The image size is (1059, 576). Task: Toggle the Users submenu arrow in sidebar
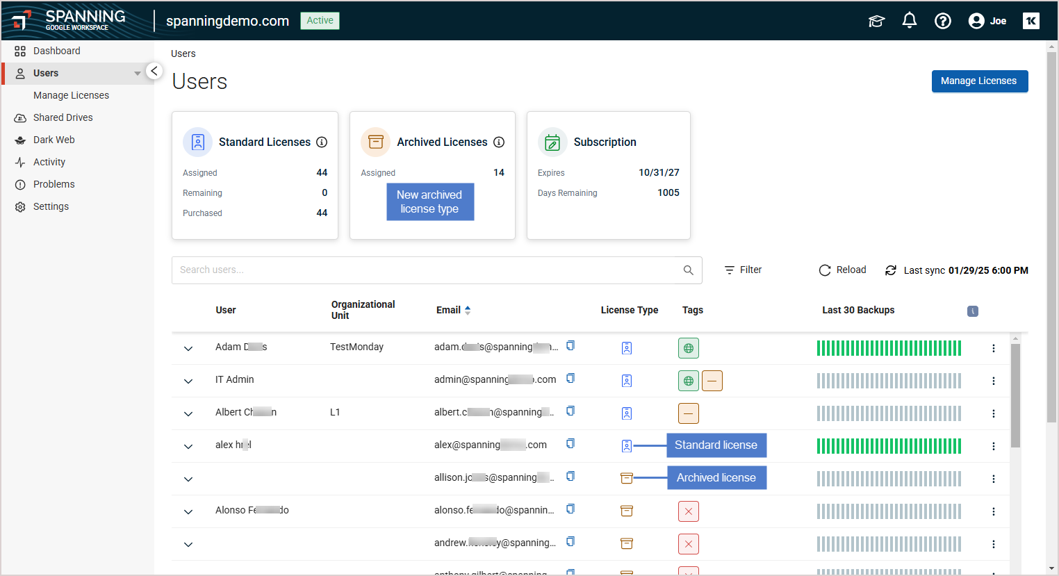137,74
